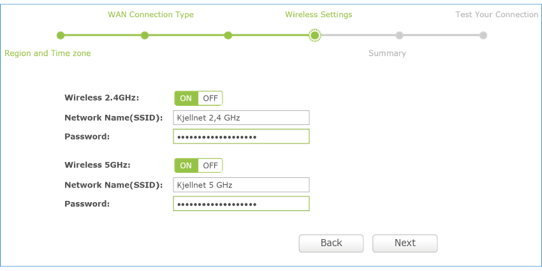Switch Wireless 2.4GHz to OFF
Viewport: 542px width, 271px height.
[210, 98]
